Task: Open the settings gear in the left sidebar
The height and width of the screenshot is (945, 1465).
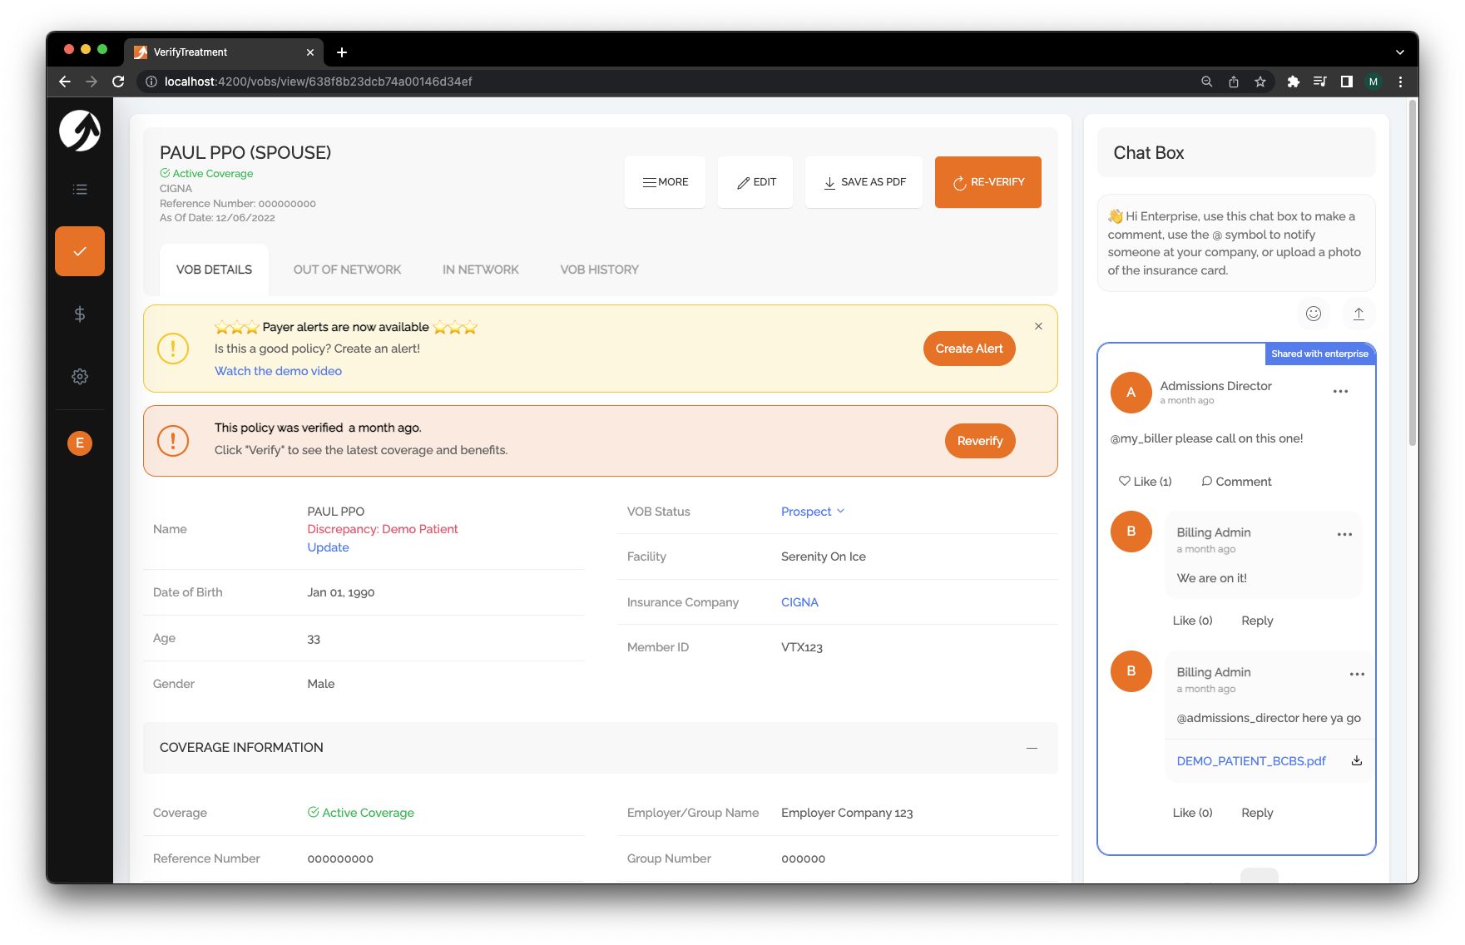Action: (79, 376)
